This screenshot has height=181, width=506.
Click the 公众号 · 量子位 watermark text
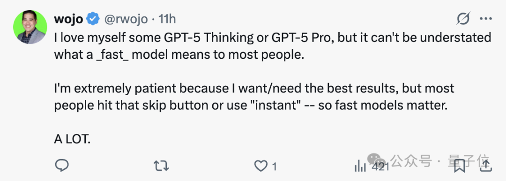440,160
